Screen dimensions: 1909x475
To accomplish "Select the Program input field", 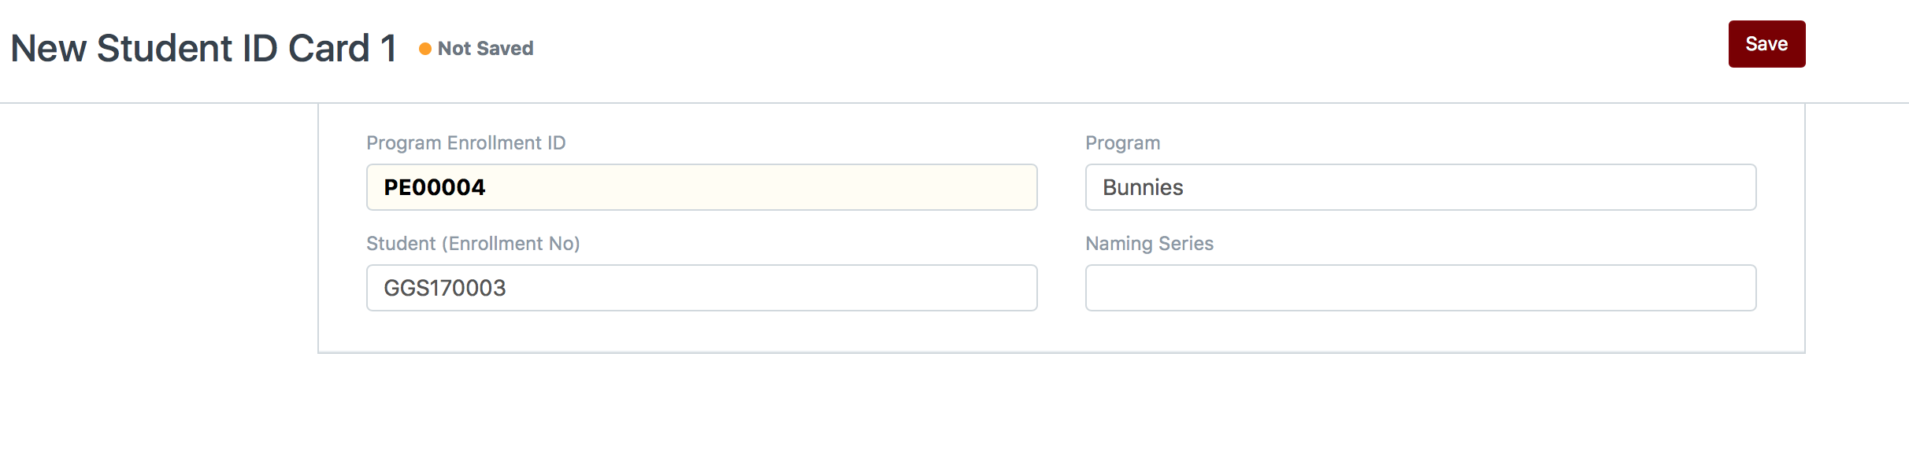I will coord(1421,187).
